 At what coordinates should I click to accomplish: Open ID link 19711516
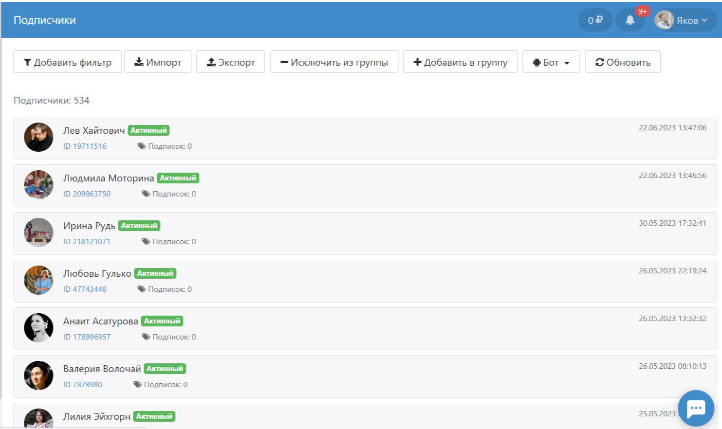coord(90,146)
